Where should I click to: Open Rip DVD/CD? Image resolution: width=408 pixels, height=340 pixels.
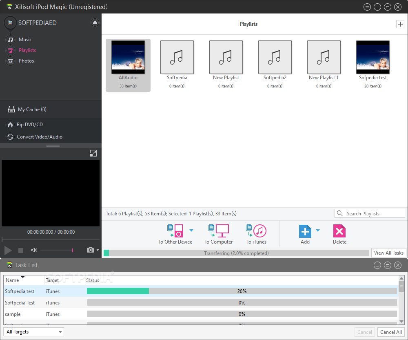coord(30,125)
